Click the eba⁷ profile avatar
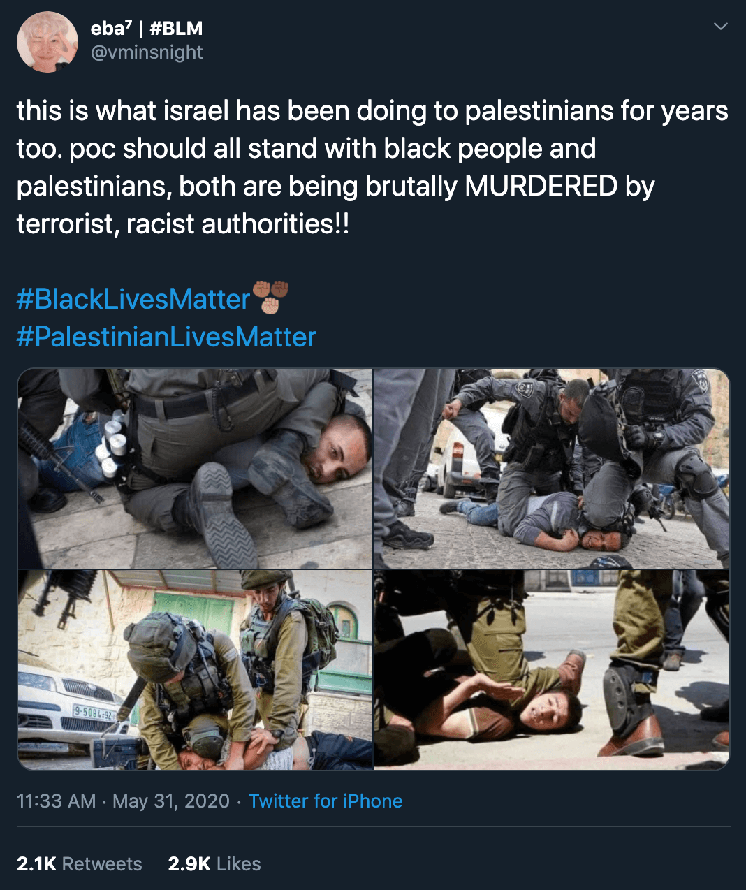 (x=47, y=42)
